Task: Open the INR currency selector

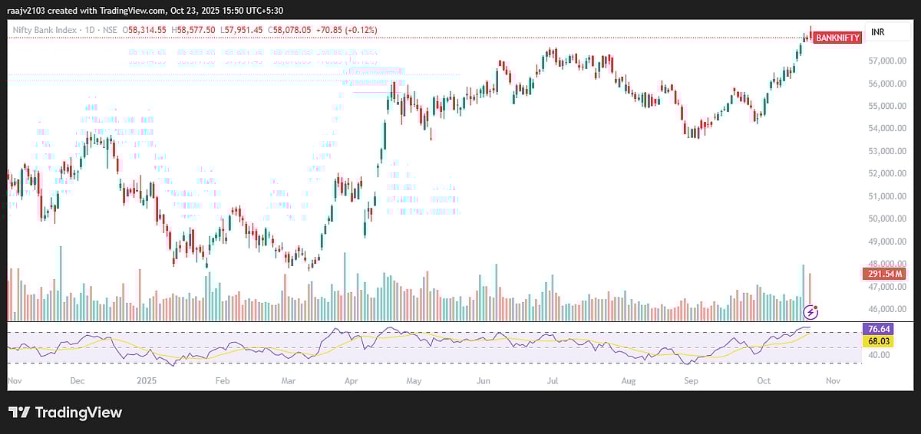Action: (878, 32)
